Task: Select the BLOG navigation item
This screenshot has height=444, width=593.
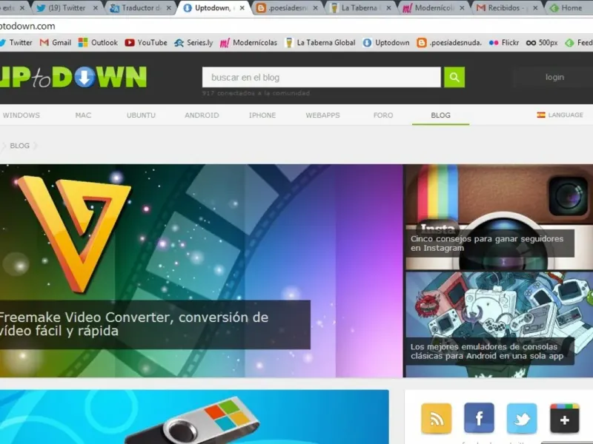Action: coord(440,115)
